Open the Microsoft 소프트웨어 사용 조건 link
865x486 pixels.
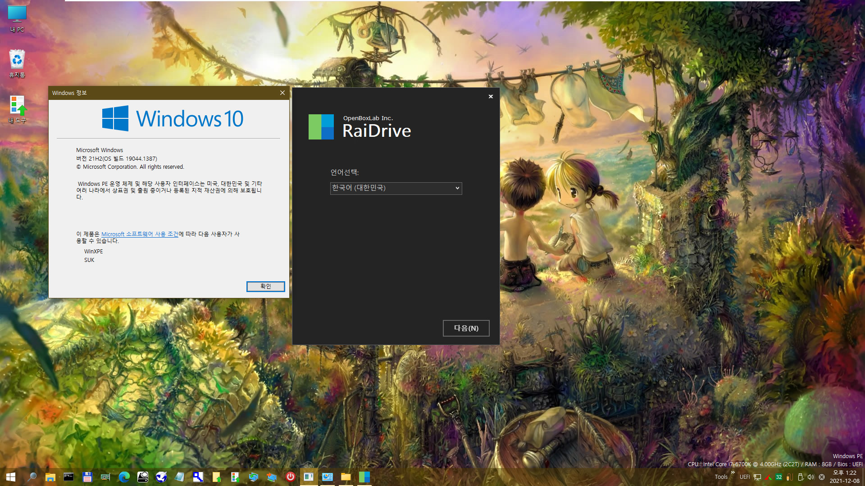pyautogui.click(x=140, y=234)
